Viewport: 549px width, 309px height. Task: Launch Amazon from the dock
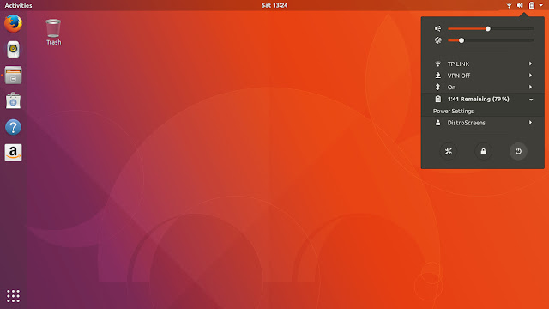pyautogui.click(x=14, y=153)
